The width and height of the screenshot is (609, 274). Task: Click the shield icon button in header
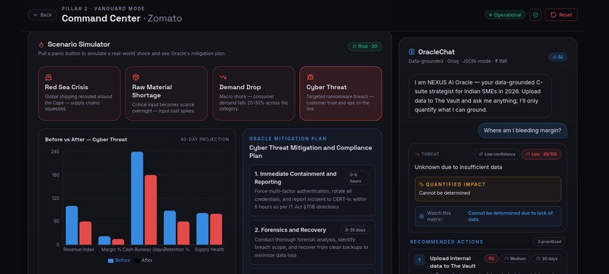tap(535, 15)
